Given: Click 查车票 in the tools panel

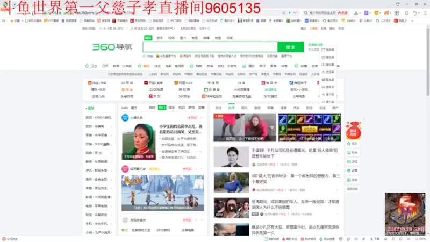Looking at the screenshot, I should coord(328,79).
